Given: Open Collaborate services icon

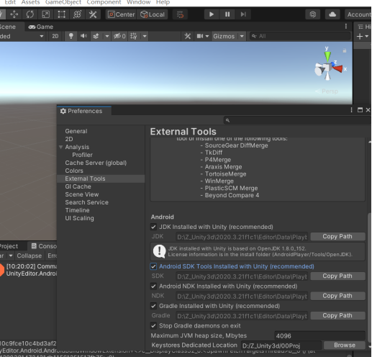Looking at the screenshot, I should 313,14.
